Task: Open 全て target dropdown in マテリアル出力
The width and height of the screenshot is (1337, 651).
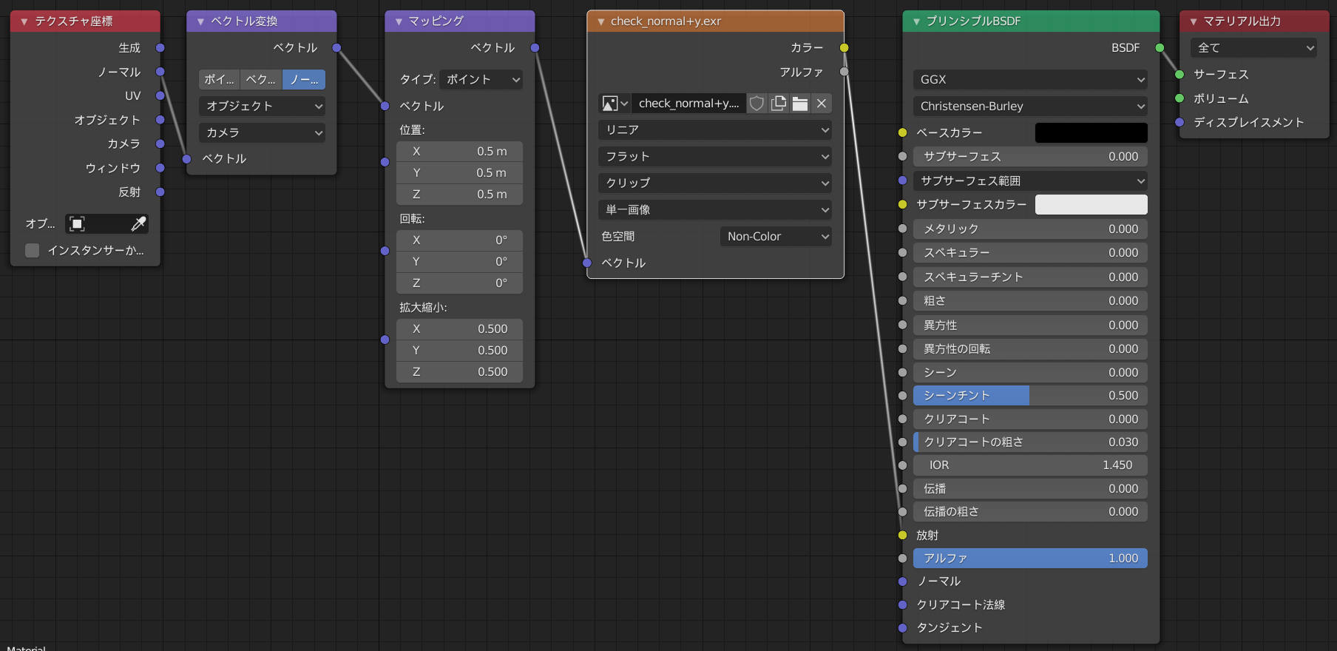Action: click(x=1253, y=47)
